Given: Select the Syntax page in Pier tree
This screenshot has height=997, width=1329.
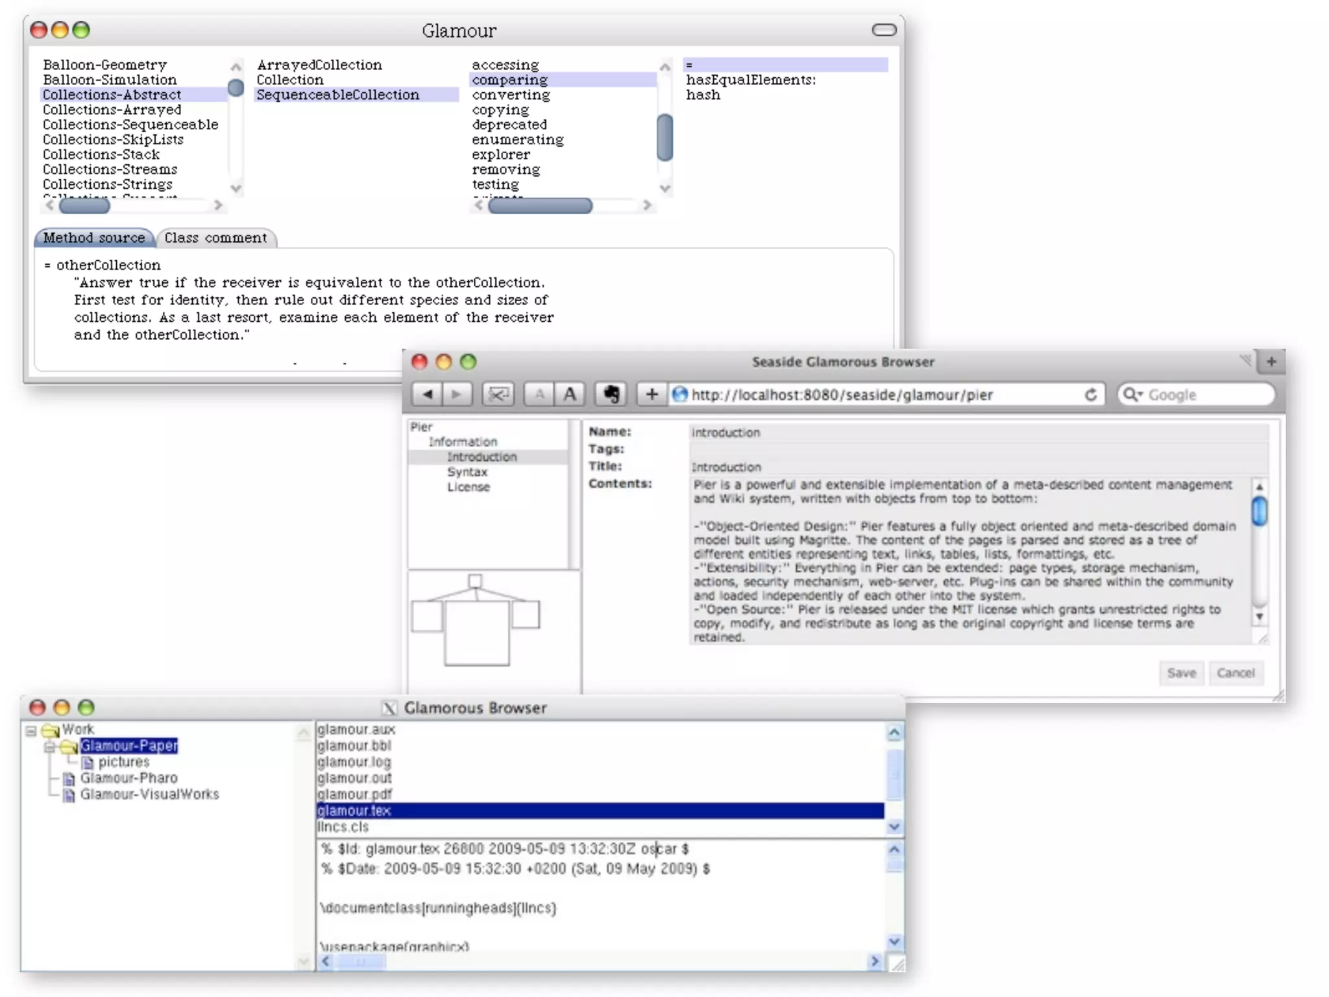Looking at the screenshot, I should (467, 472).
